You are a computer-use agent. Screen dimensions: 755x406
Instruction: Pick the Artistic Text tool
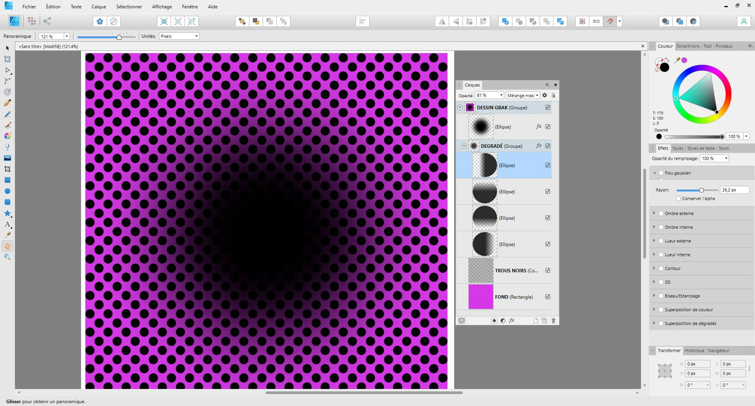tap(8, 224)
